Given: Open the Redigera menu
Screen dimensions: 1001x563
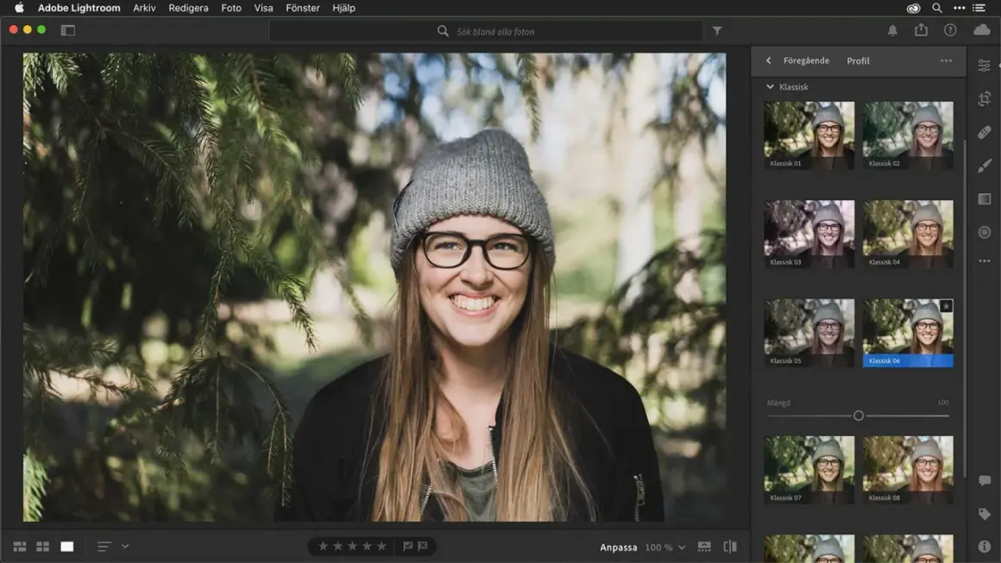Looking at the screenshot, I should (188, 8).
